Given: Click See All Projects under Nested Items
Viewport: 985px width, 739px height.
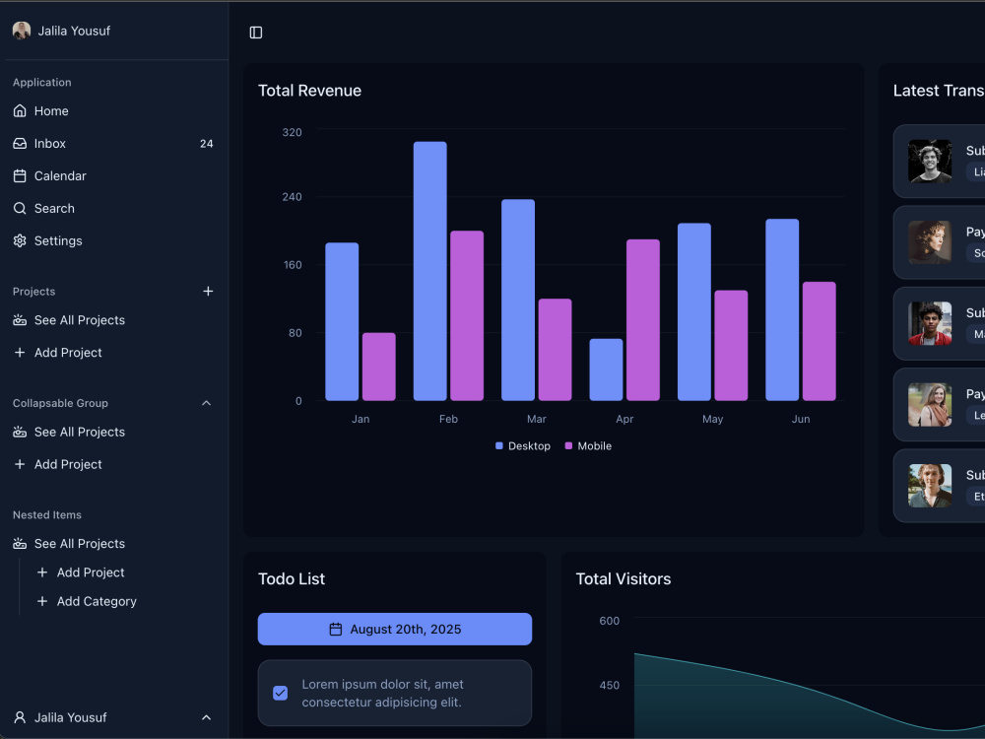Looking at the screenshot, I should click(x=113, y=544).
